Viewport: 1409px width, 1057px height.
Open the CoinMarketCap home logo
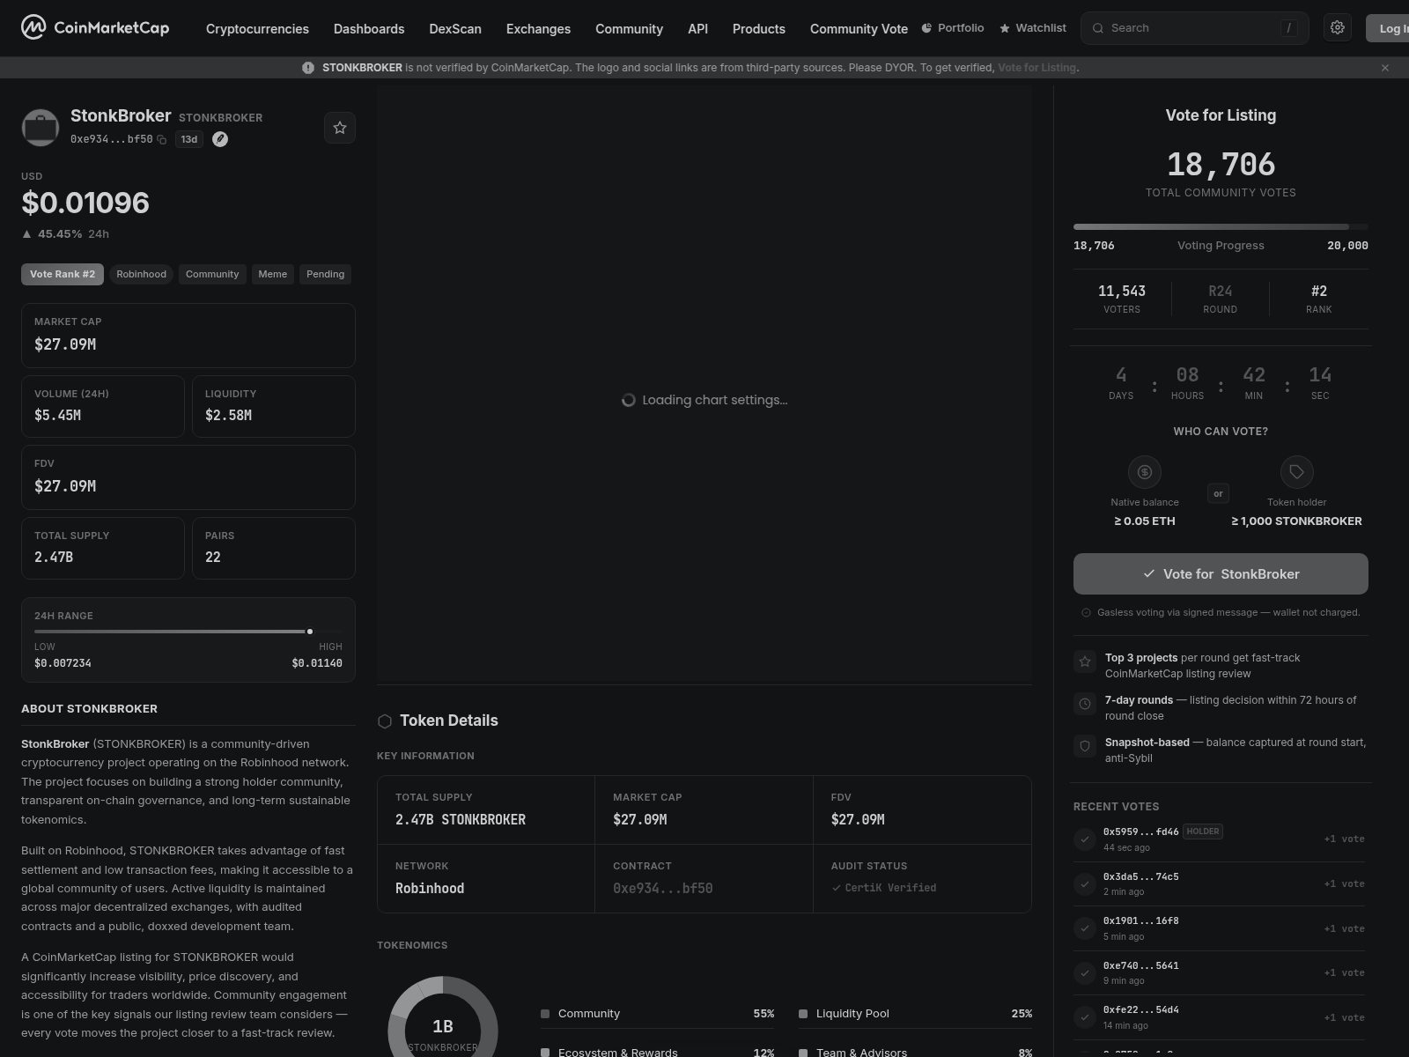95,28
